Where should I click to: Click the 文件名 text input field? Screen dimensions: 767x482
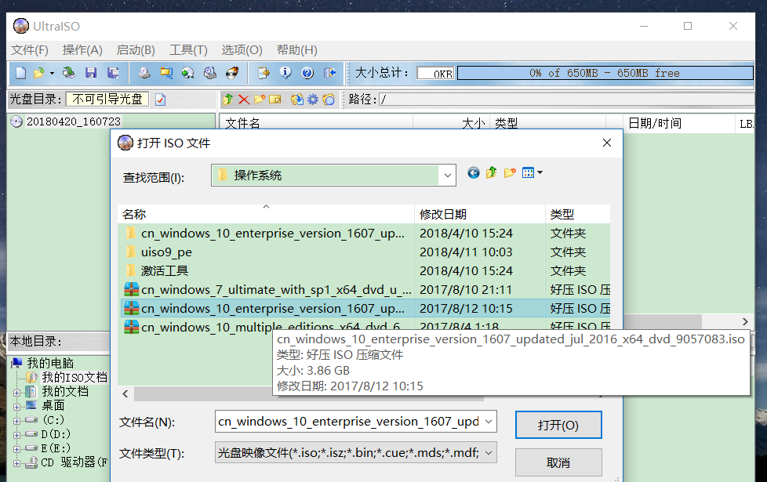[x=349, y=422]
